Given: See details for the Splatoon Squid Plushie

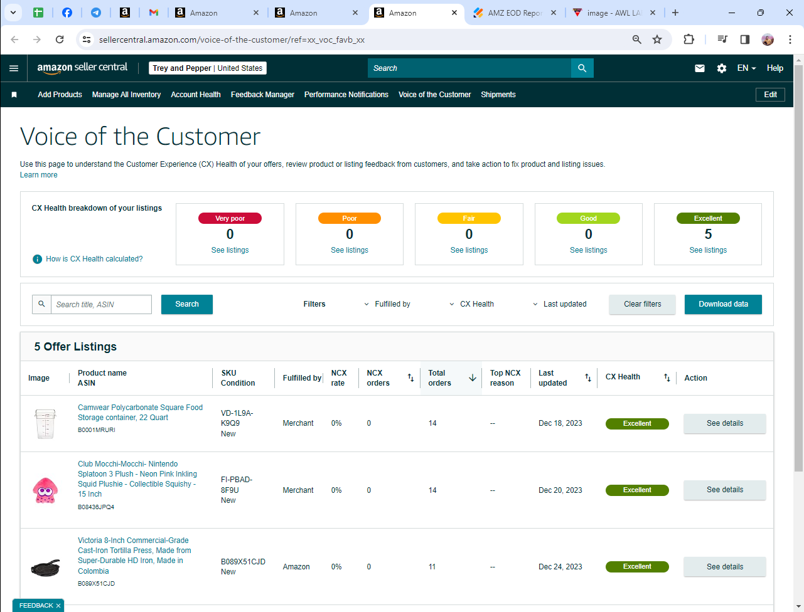Looking at the screenshot, I should 725,490.
